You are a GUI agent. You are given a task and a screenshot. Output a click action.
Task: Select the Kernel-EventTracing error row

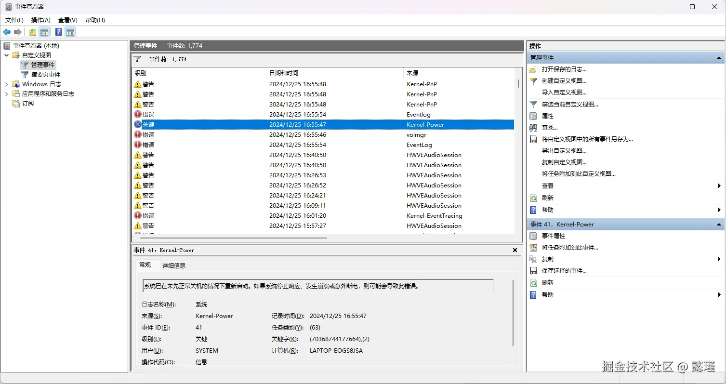(x=323, y=216)
